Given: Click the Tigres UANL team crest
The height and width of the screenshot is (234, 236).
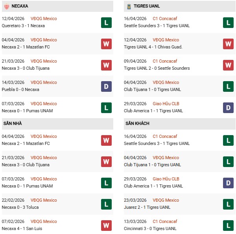Looking at the screenshot, I should tap(129, 6).
